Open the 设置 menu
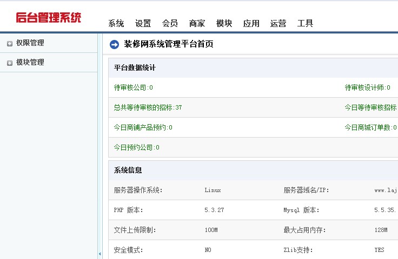 143,23
